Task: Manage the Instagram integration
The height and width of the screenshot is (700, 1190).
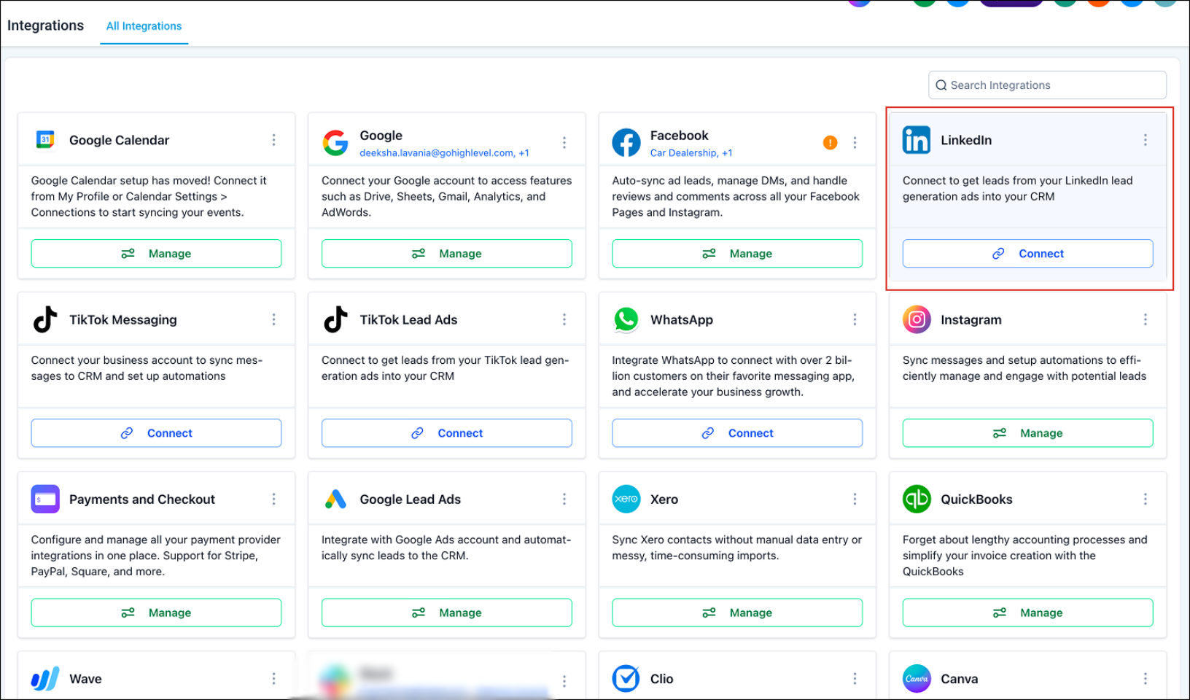Action: point(1027,433)
